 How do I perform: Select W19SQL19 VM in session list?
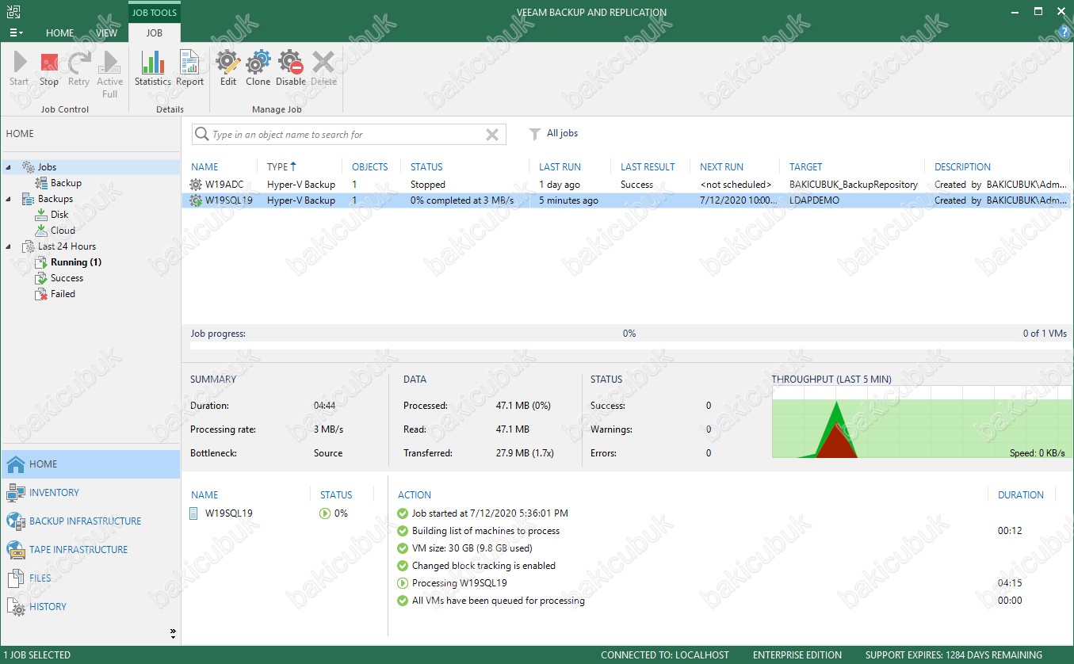(x=228, y=513)
